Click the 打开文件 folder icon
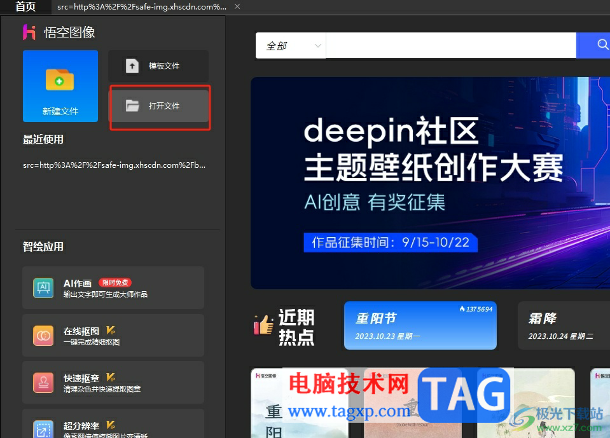 point(132,106)
